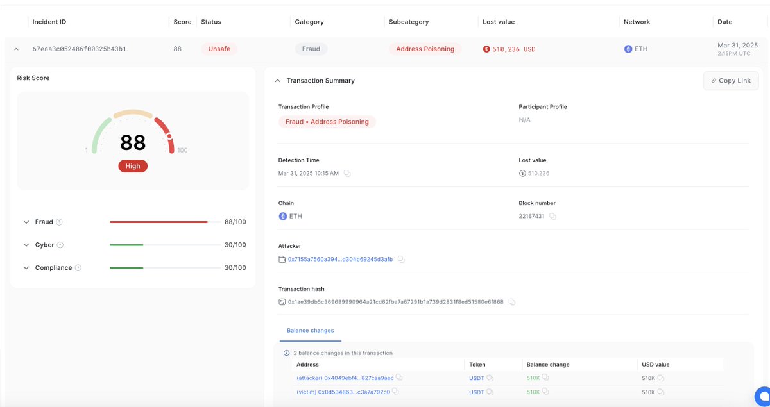Copy the Detection Time value
This screenshot has width=770, height=407.
[x=347, y=174]
